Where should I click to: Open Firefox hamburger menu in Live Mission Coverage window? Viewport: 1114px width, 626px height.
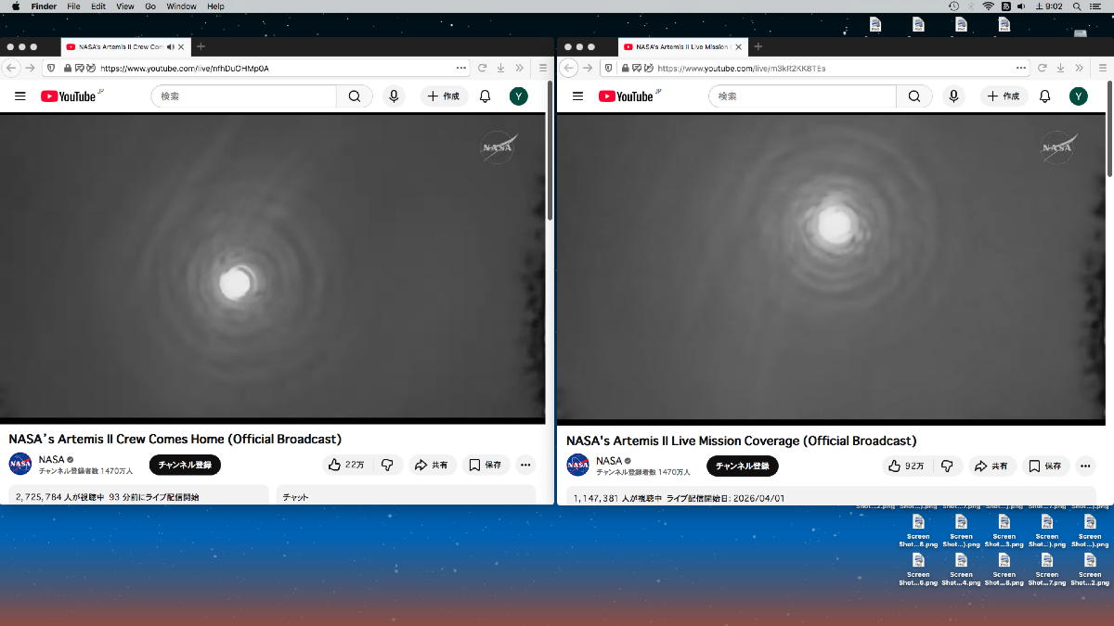point(1101,68)
